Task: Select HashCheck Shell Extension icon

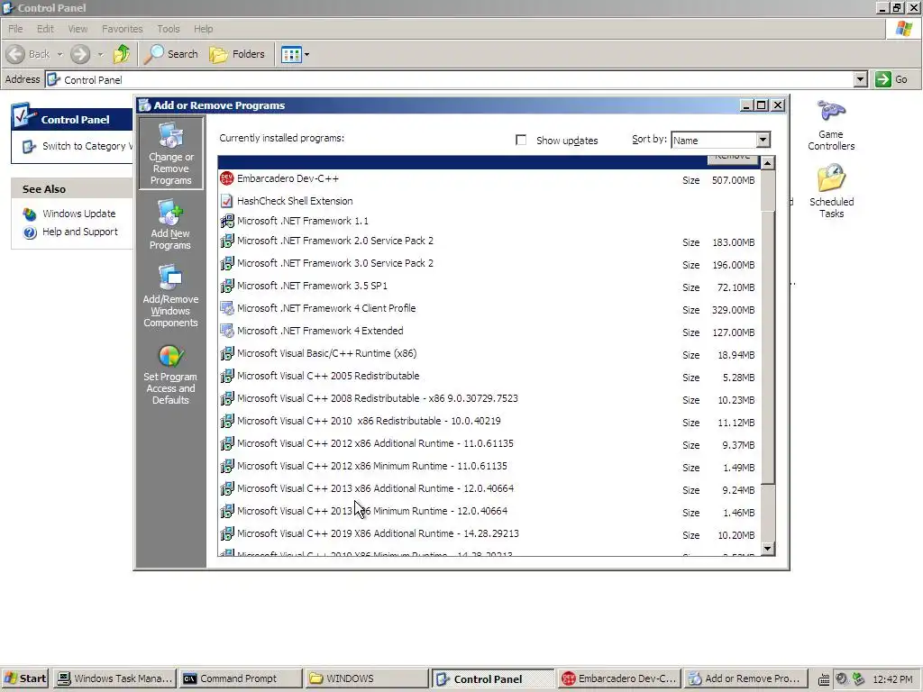Action: 226,201
